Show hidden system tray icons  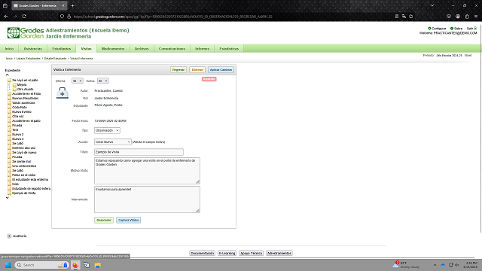coord(435,265)
